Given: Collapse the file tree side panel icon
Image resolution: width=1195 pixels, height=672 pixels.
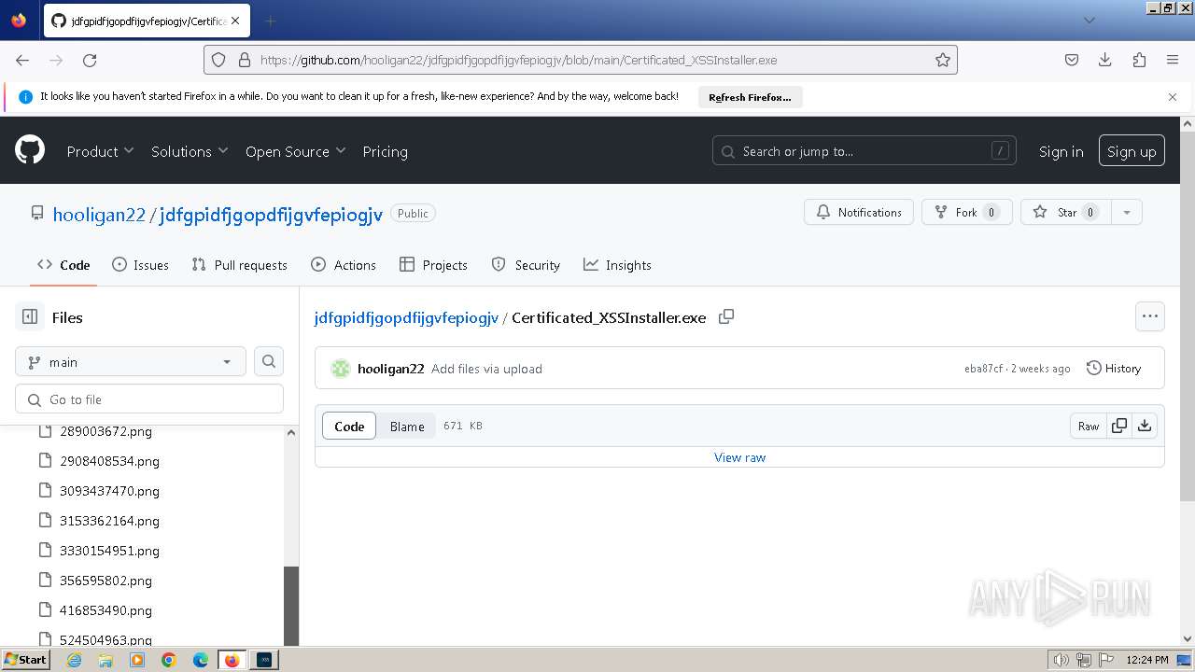Looking at the screenshot, I should [30, 317].
